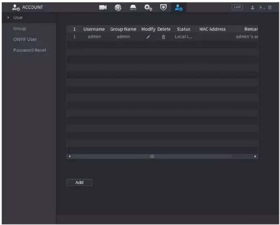Open the ONVIF User menu item
280x225 pixels.
(x=25, y=40)
